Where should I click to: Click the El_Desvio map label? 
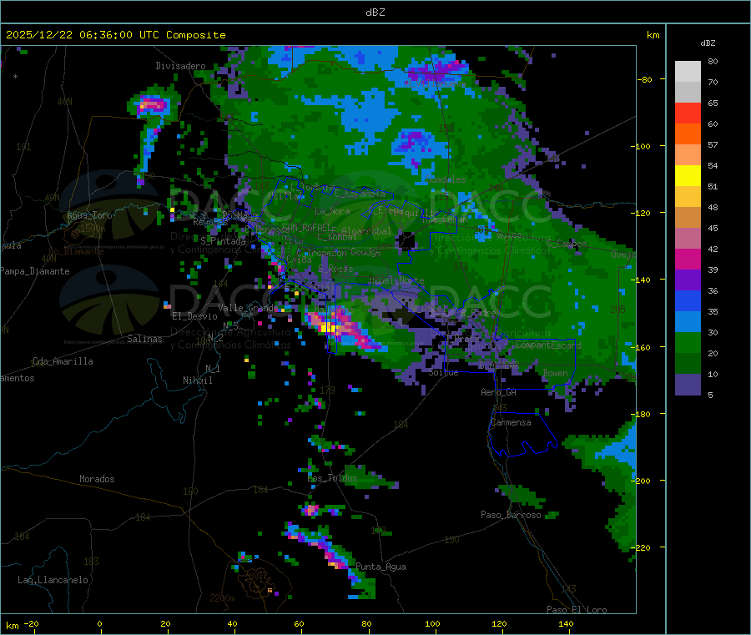(x=194, y=316)
